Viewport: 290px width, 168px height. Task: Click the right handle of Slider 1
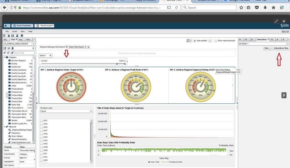tap(125, 64)
